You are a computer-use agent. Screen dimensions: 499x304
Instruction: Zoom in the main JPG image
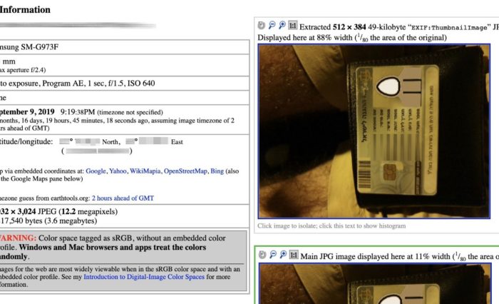[x=283, y=254]
